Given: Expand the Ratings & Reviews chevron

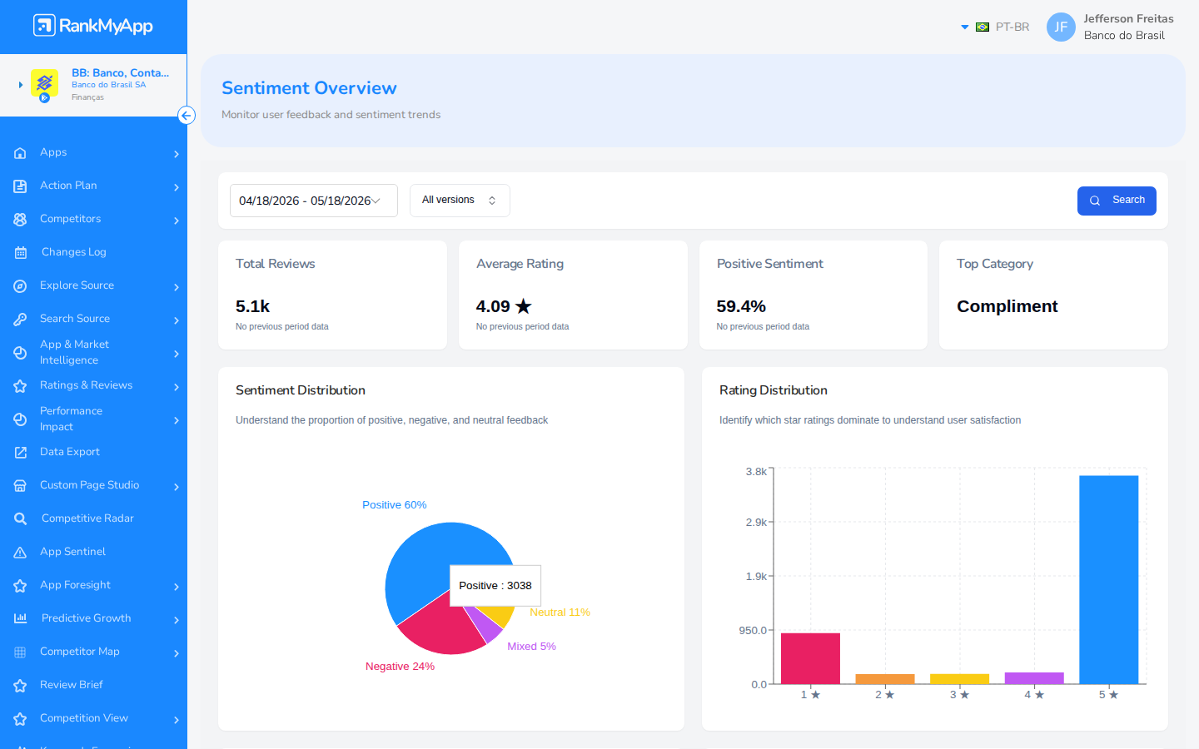Looking at the screenshot, I should click(x=177, y=387).
